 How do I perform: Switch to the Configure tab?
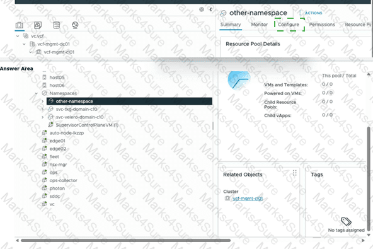289,25
